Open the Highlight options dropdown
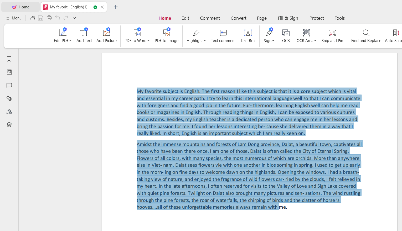 tap(205, 41)
